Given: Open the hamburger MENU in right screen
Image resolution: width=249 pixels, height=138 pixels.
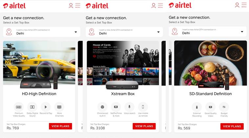Looking at the screenshot, I should [244, 5].
